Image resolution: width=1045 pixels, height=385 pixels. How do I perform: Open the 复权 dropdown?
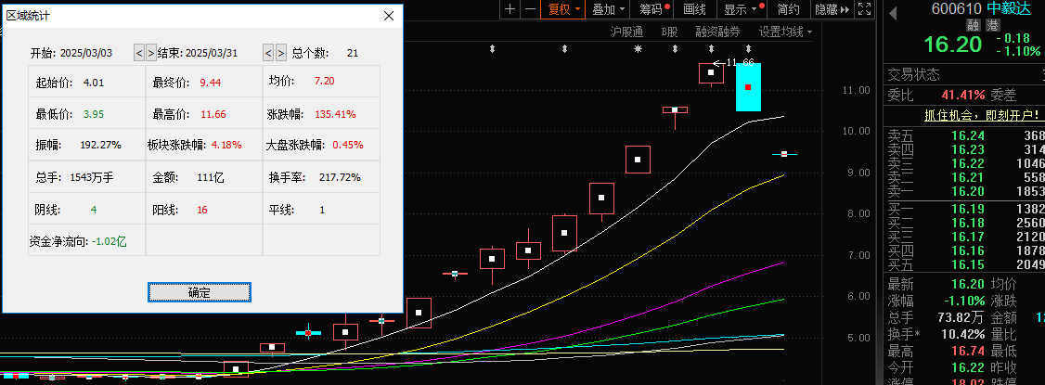tap(564, 9)
